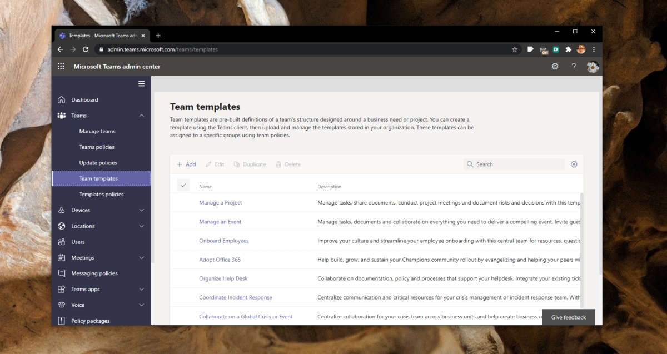Click the Edit toolbar button
The width and height of the screenshot is (667, 354).
[215, 164]
